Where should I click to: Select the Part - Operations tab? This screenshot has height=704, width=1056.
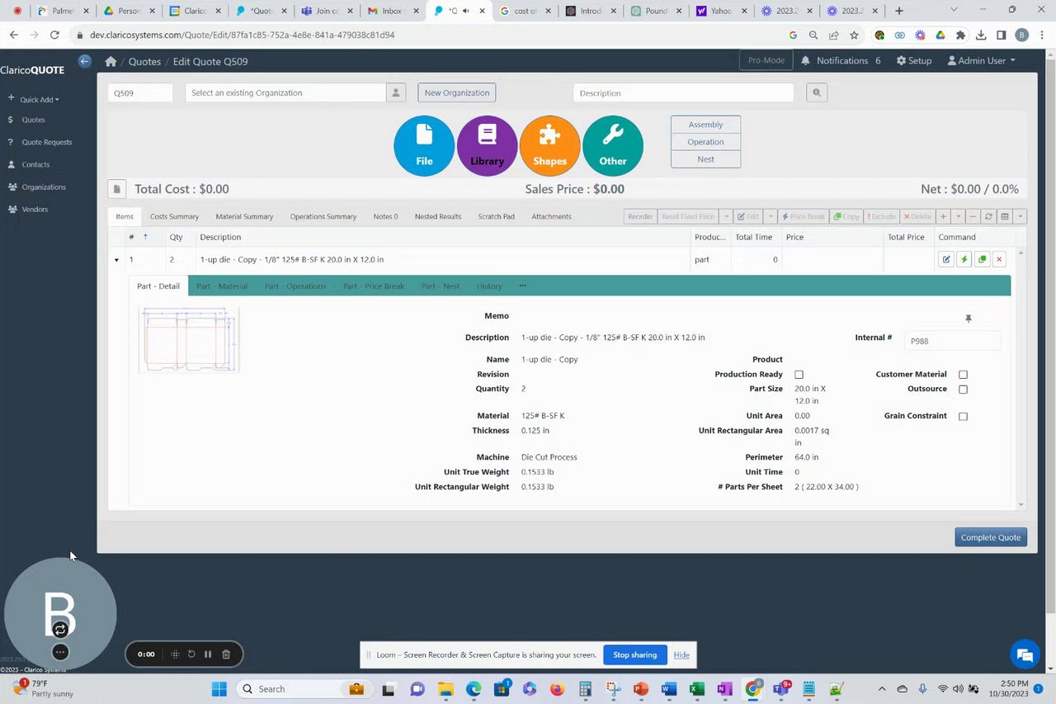coord(295,286)
